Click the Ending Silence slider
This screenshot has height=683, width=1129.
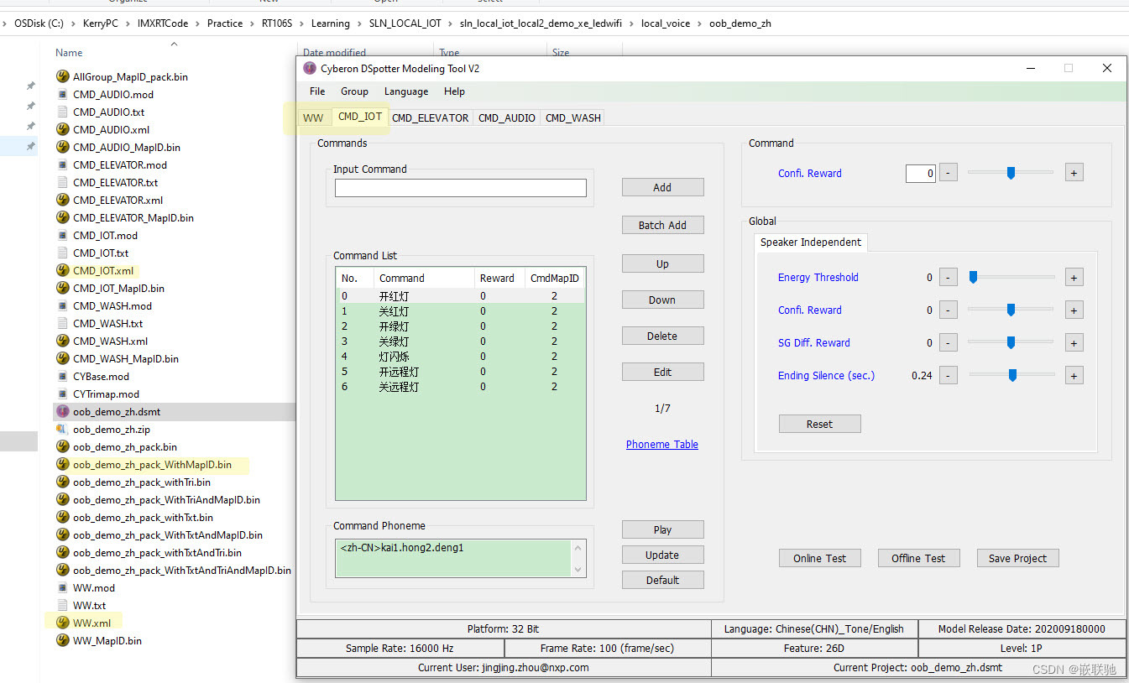(x=1012, y=375)
